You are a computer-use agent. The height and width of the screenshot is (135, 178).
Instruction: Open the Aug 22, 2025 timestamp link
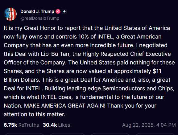pos(149,125)
